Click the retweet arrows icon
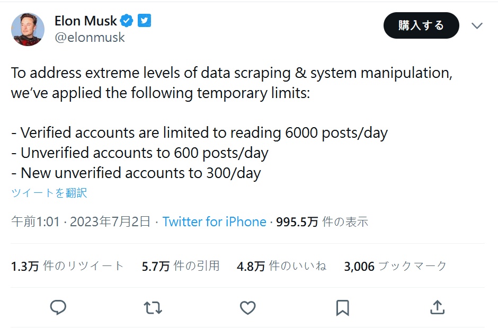Screen dimensions: 498x328 pos(153,307)
